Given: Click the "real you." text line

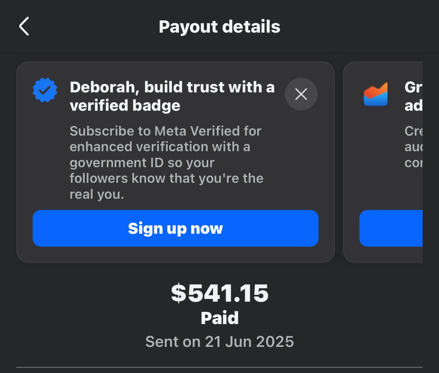Looking at the screenshot, I should click(x=97, y=194).
